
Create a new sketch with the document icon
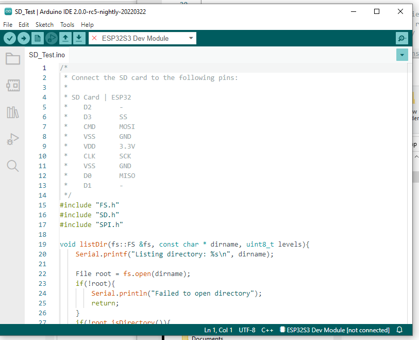38,38
